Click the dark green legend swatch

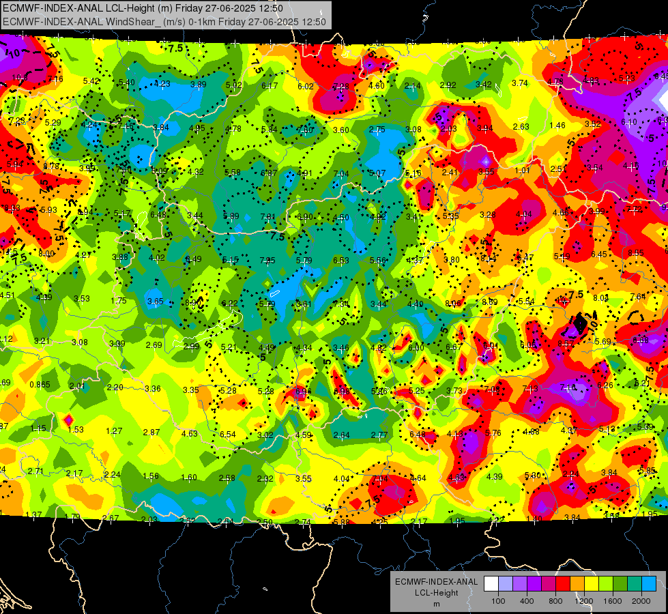[620, 584]
